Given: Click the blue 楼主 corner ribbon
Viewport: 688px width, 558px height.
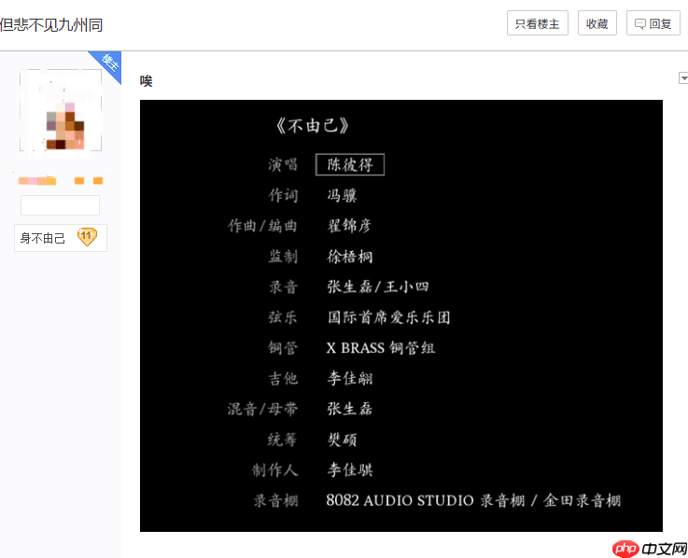Looking at the screenshot, I should click(x=109, y=63).
